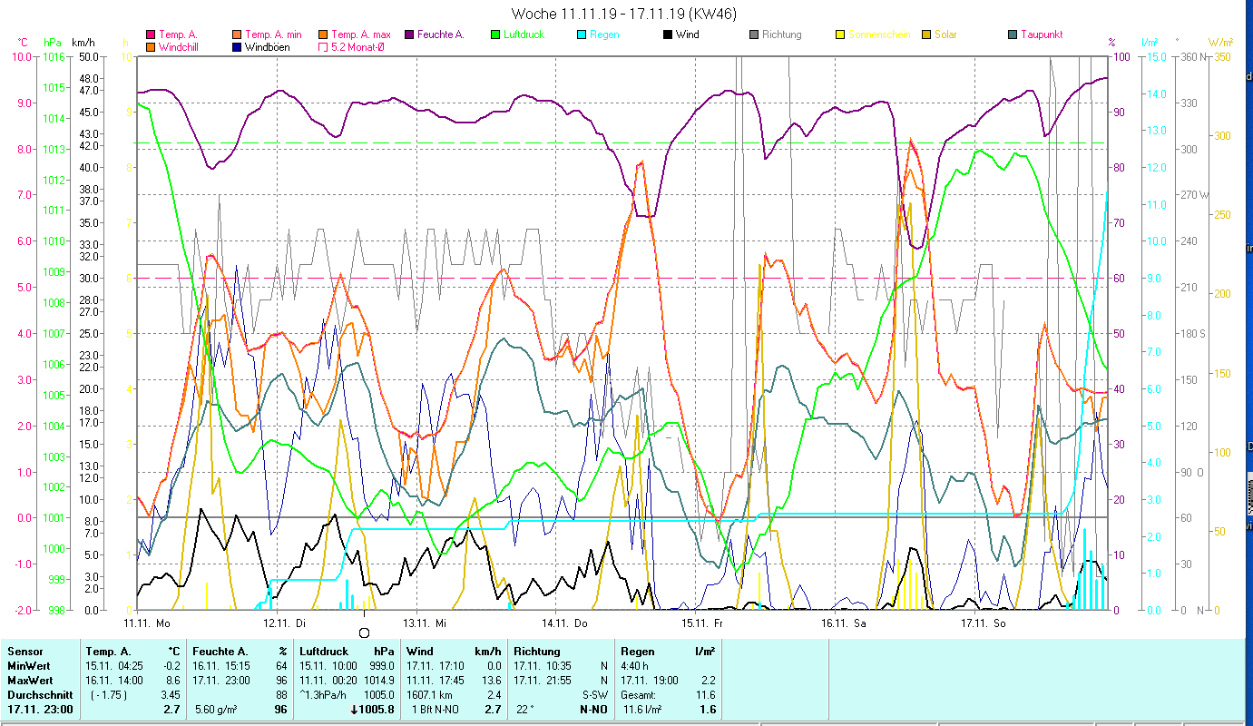Click the hollow 5.2 Monat-Ø legend marker
1253x726 pixels.
point(323,46)
